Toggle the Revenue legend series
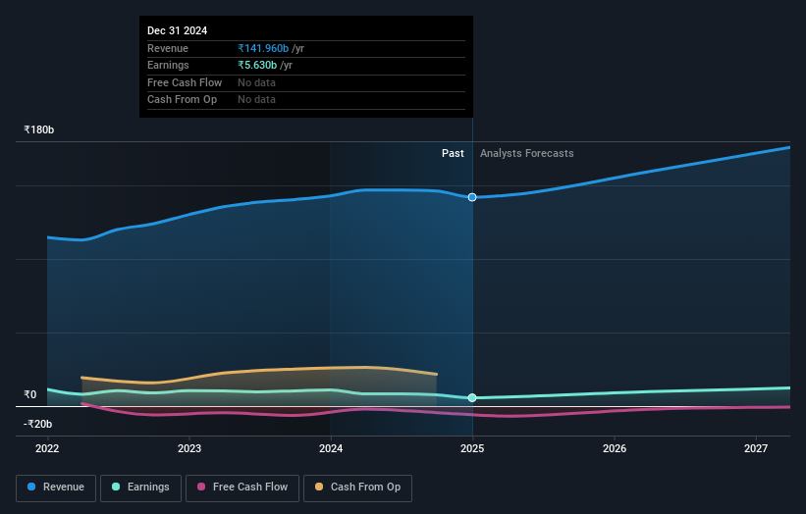Image resolution: width=806 pixels, height=514 pixels. coord(56,488)
